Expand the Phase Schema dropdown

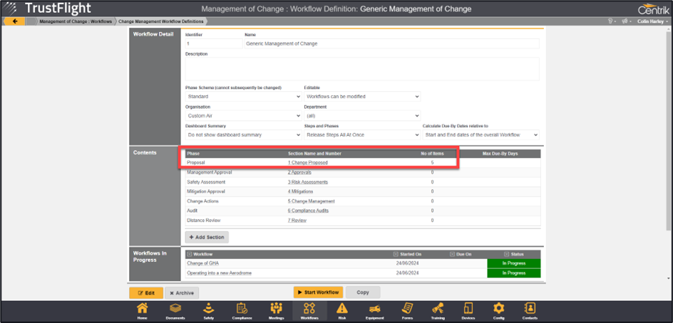(x=242, y=96)
